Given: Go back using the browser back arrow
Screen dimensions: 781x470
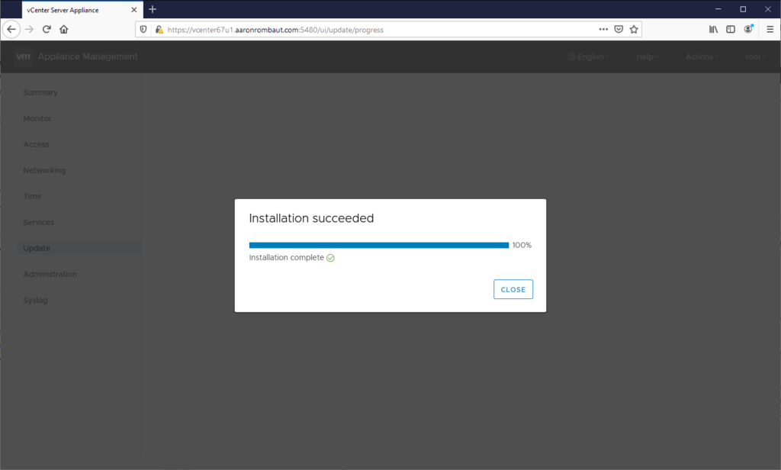Looking at the screenshot, I should pyautogui.click(x=11, y=29).
